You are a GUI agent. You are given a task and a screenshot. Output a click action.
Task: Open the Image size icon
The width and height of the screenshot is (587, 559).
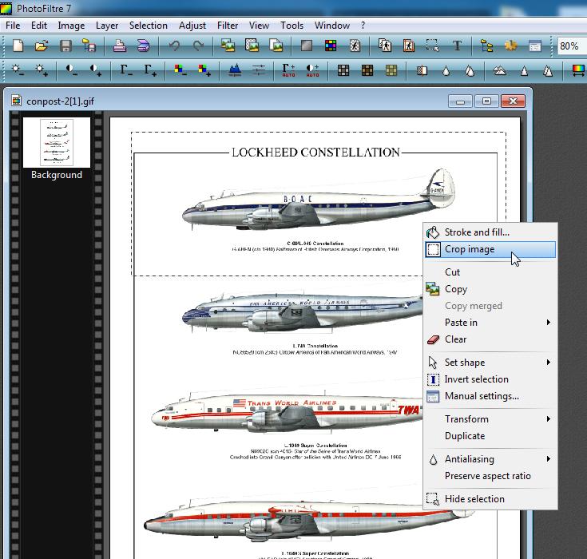pyautogui.click(x=385, y=46)
